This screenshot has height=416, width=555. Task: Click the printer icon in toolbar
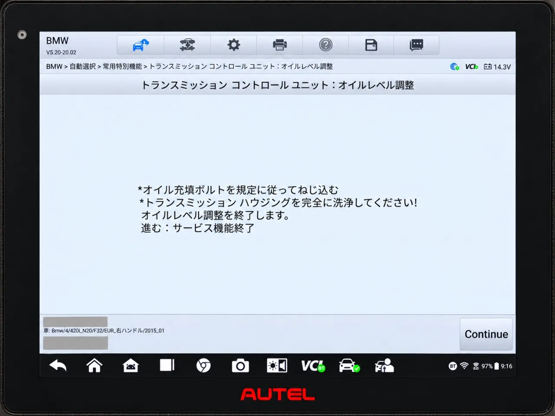pos(280,45)
